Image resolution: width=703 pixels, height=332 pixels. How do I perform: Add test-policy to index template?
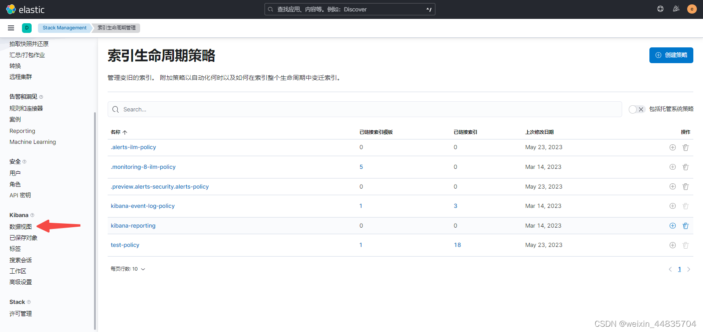(673, 245)
